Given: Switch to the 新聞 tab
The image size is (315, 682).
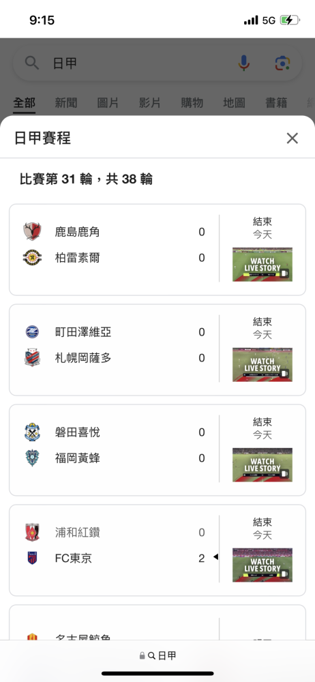Looking at the screenshot, I should pos(66,103).
